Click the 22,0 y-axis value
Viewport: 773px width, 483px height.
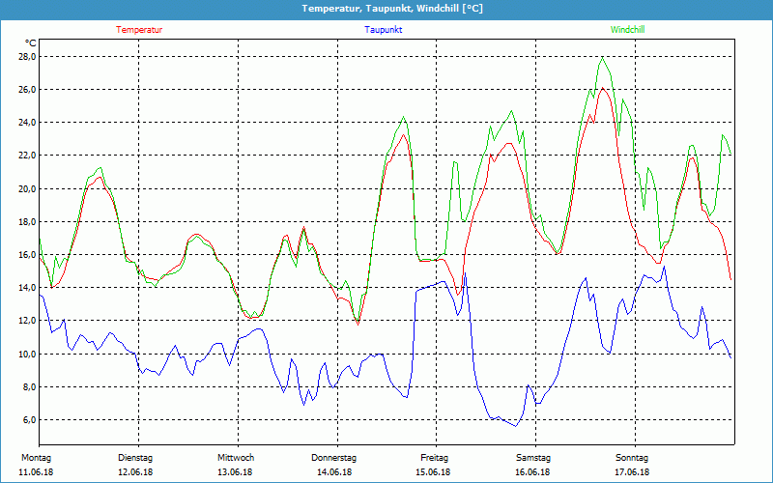[27, 156]
